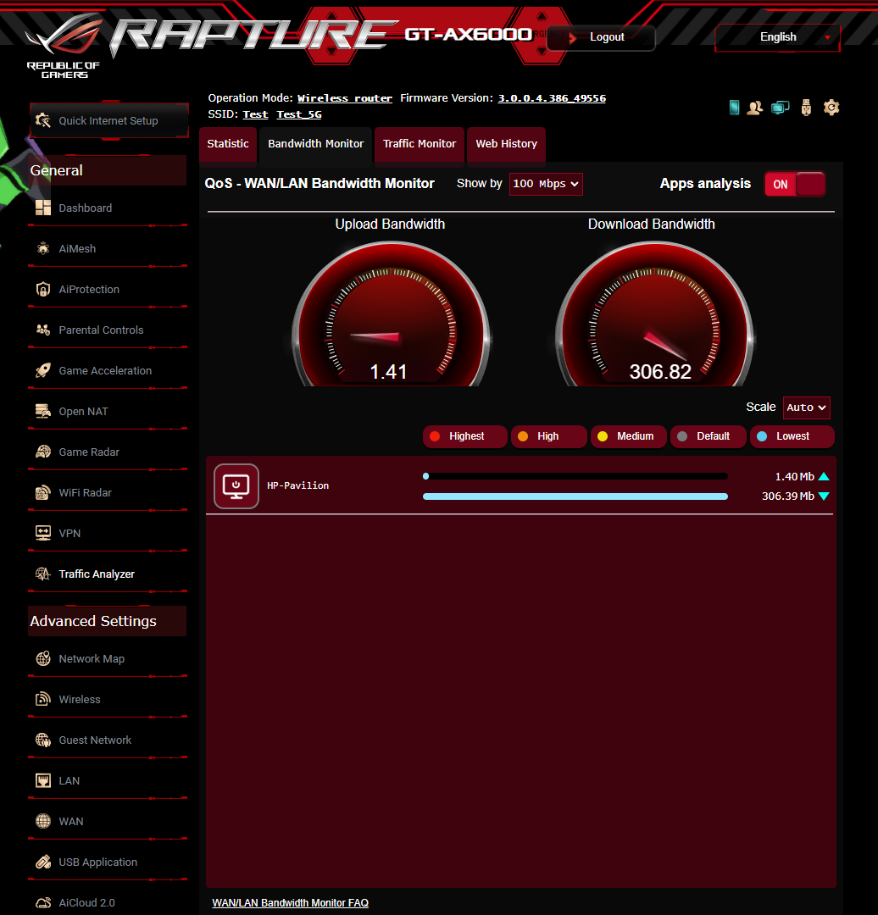Switch to the Traffic Monitor tab
878x915 pixels.
tap(420, 143)
